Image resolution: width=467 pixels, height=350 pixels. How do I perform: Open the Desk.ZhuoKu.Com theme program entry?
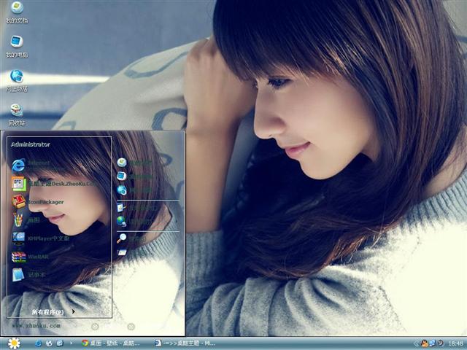coord(55,184)
